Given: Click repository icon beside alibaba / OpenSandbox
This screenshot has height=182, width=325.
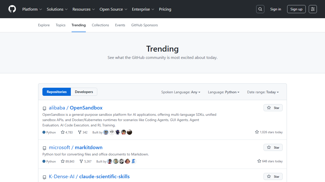Looking at the screenshot, I should (x=44, y=108).
